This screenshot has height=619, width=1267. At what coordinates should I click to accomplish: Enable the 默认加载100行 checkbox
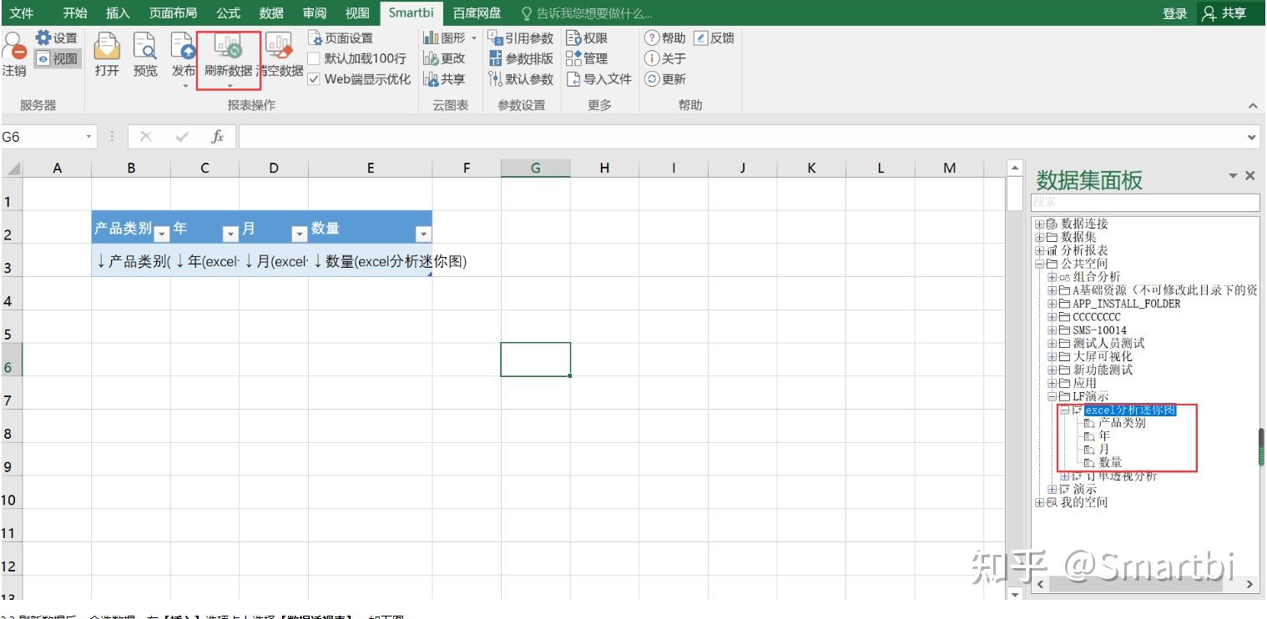click(x=315, y=58)
